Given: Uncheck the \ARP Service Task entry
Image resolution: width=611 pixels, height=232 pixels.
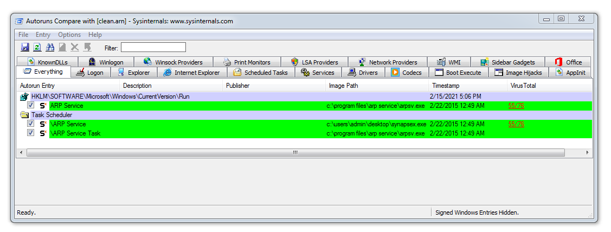Looking at the screenshot, I should (x=30, y=133).
